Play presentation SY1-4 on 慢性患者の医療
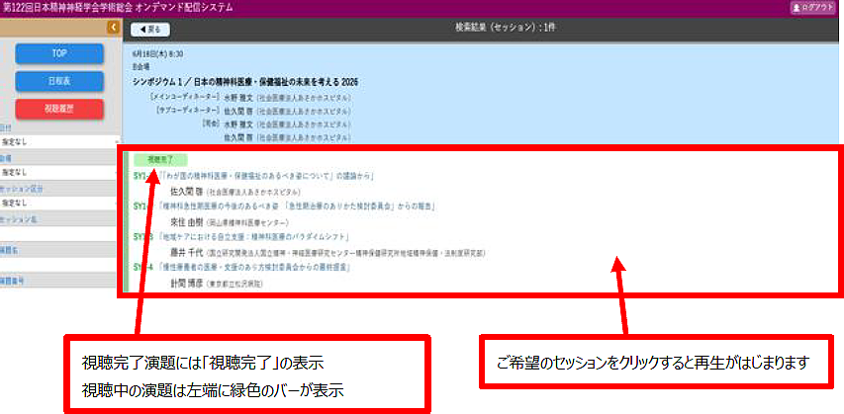The width and height of the screenshot is (844, 414). click(240, 267)
